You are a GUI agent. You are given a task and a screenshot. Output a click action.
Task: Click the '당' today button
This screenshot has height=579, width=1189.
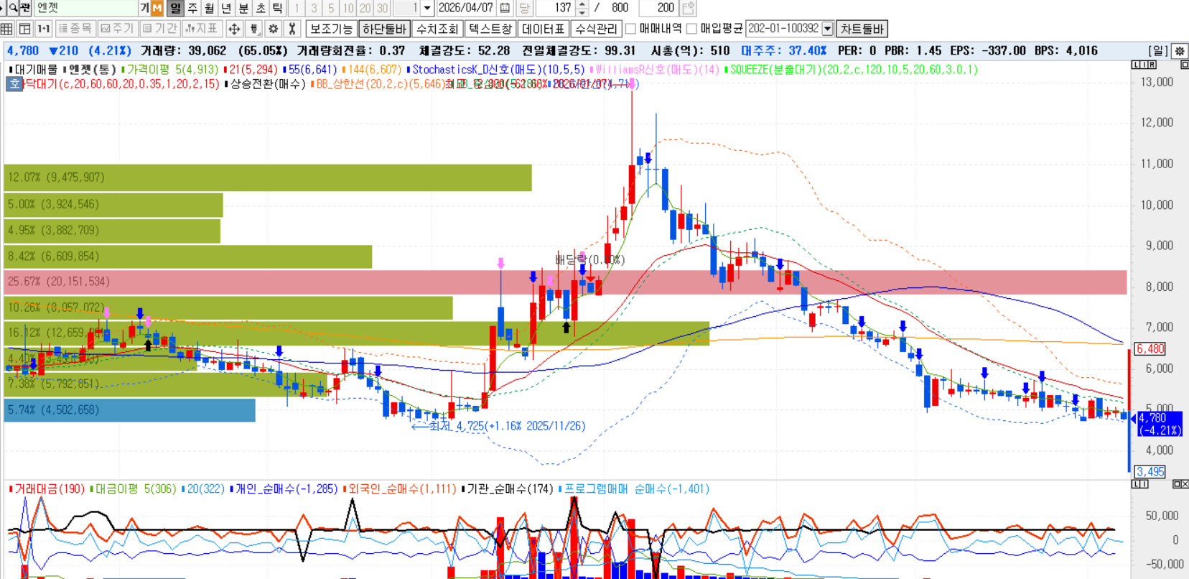[524, 8]
